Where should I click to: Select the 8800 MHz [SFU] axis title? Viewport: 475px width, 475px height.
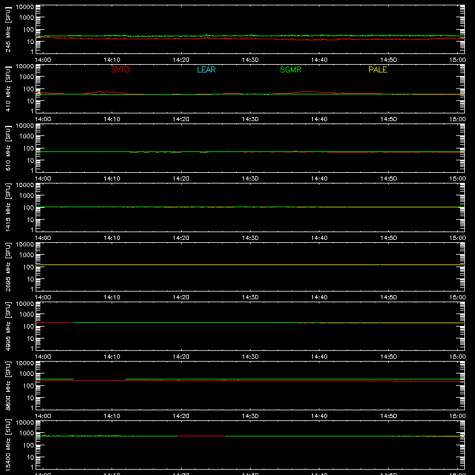click(8, 385)
